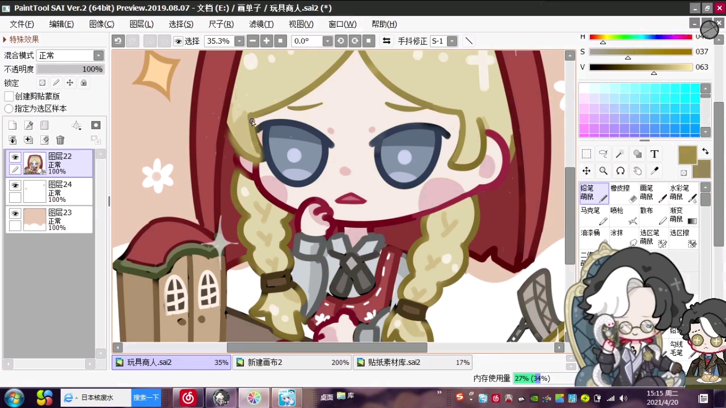Create a new perspective ruler layer
The image size is (726, 408).
tap(77, 125)
